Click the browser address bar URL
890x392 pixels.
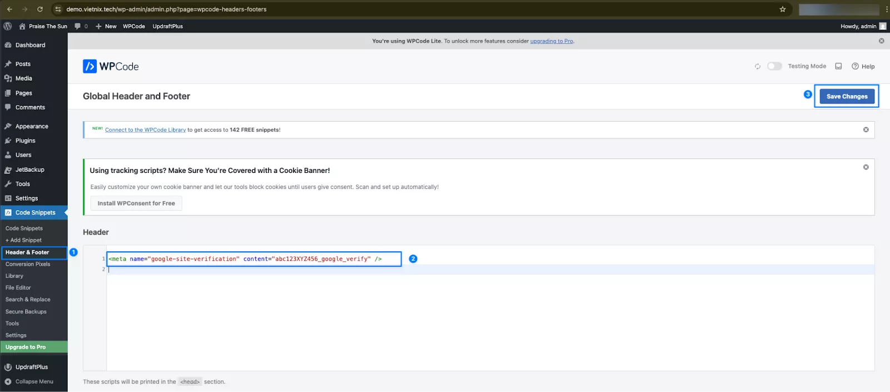166,9
